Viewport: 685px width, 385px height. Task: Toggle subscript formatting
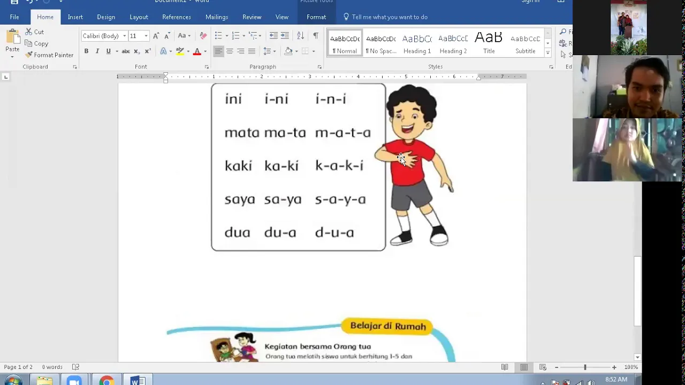point(136,51)
